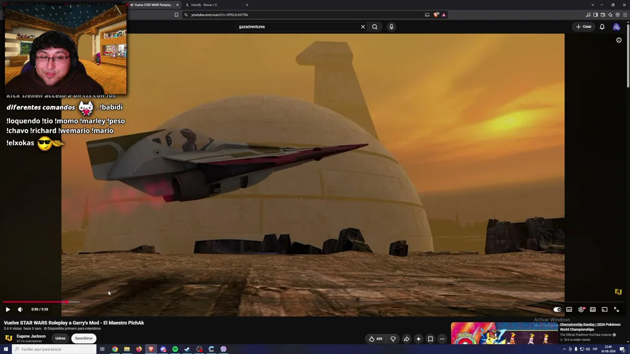
Task: Open the Crear menu button
Action: [x=584, y=27]
